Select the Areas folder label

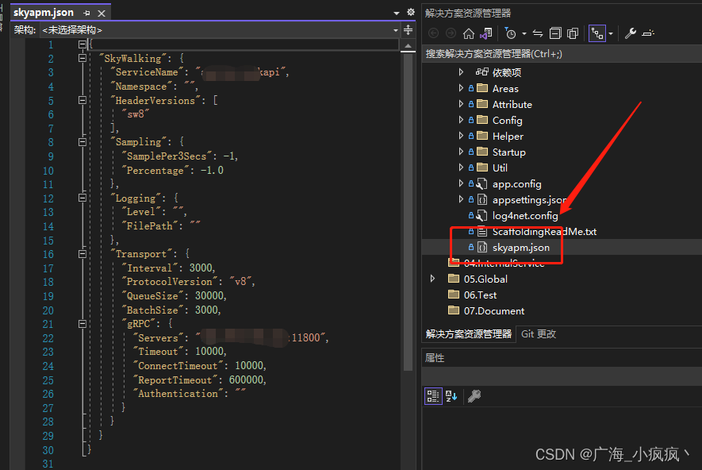(505, 89)
